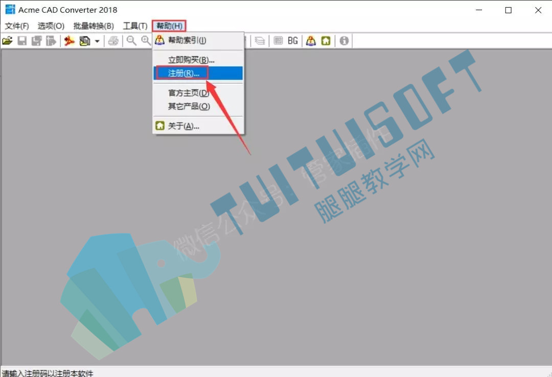The height and width of the screenshot is (377, 552).
Task: Open the dropdown arrow beside batch convert
Action: pyautogui.click(x=97, y=41)
